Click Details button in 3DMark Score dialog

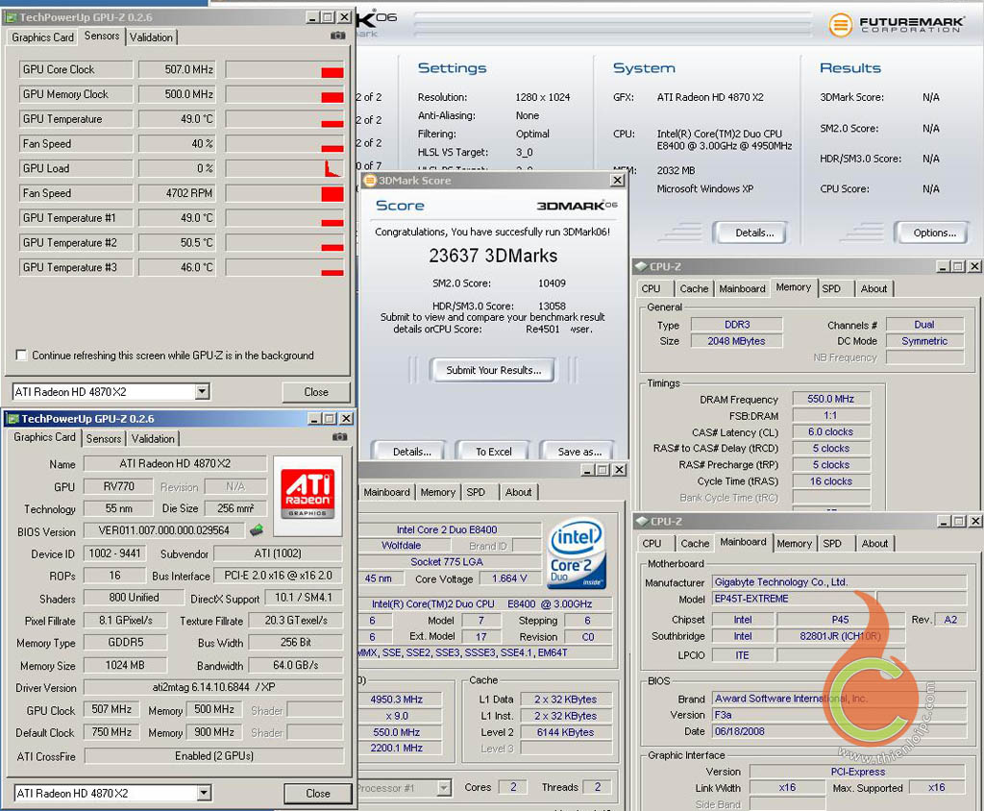click(x=411, y=452)
